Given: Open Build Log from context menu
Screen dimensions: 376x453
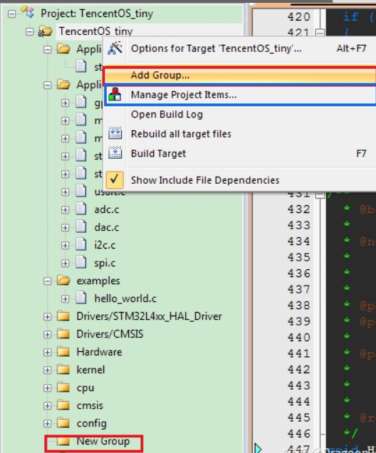Looking at the screenshot, I should pyautogui.click(x=240, y=115).
